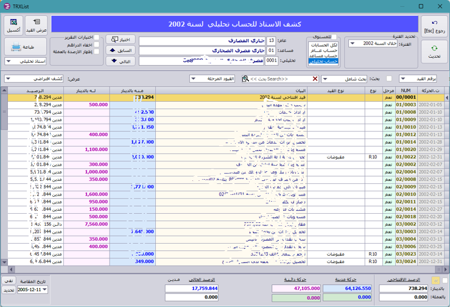Screen dimensions: 450x307
Task: Select entry number 01/0003
Action: [x=406, y=105]
